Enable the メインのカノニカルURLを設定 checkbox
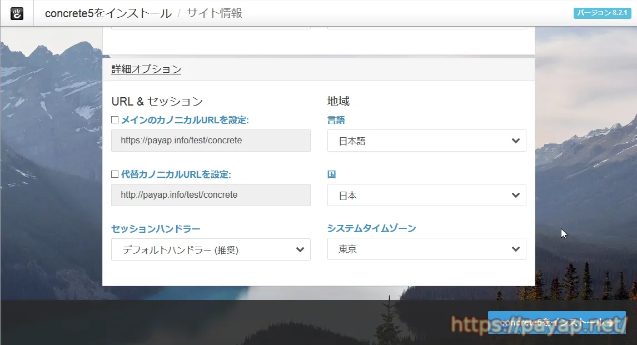This screenshot has width=637, height=345. 115,120
